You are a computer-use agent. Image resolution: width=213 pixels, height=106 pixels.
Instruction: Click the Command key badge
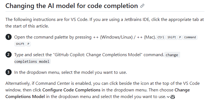coord(190,37)
